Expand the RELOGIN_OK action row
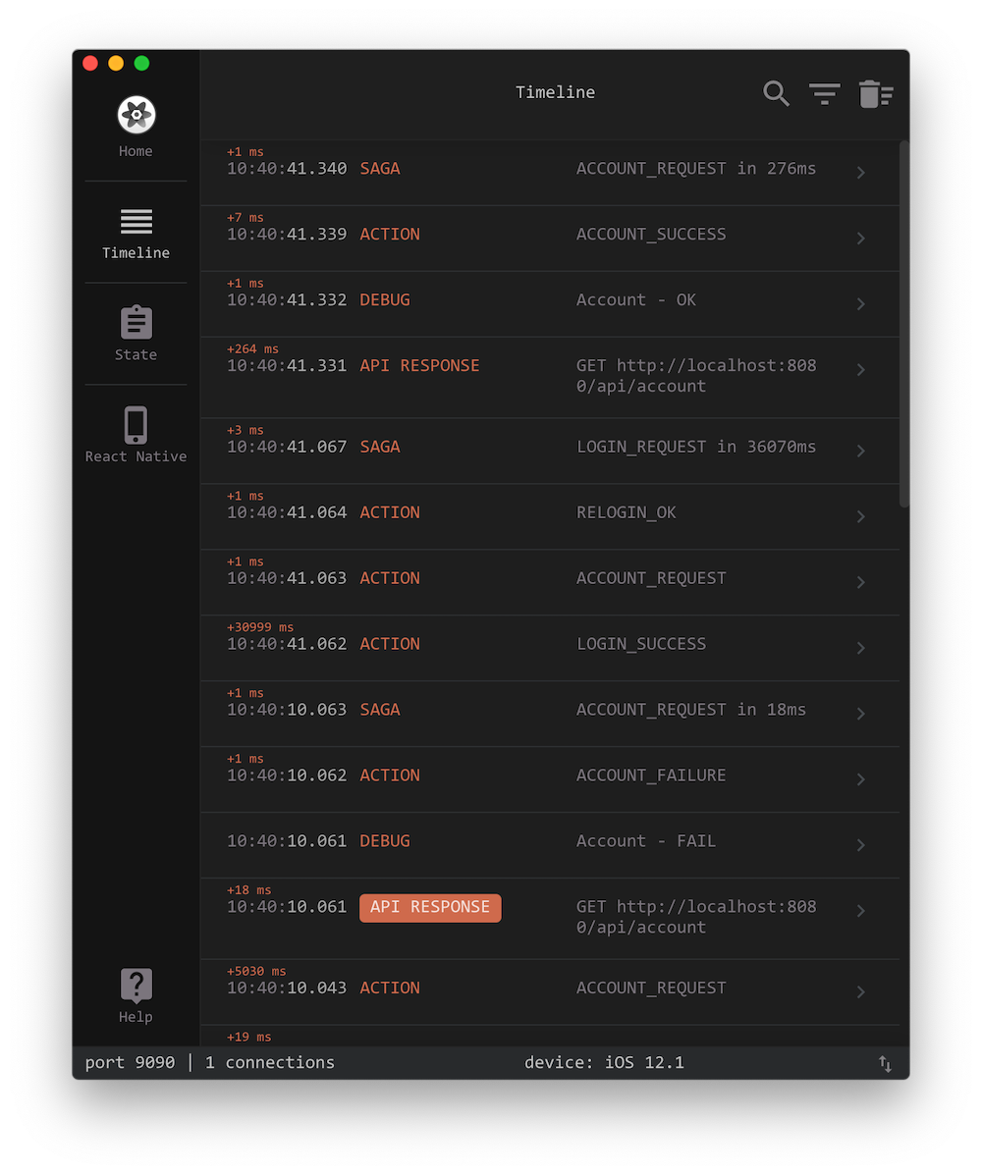982x1175 pixels. click(x=860, y=516)
